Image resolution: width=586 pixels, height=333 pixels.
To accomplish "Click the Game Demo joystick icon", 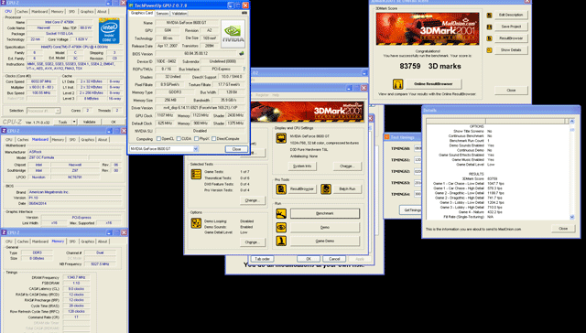I will [281, 241].
